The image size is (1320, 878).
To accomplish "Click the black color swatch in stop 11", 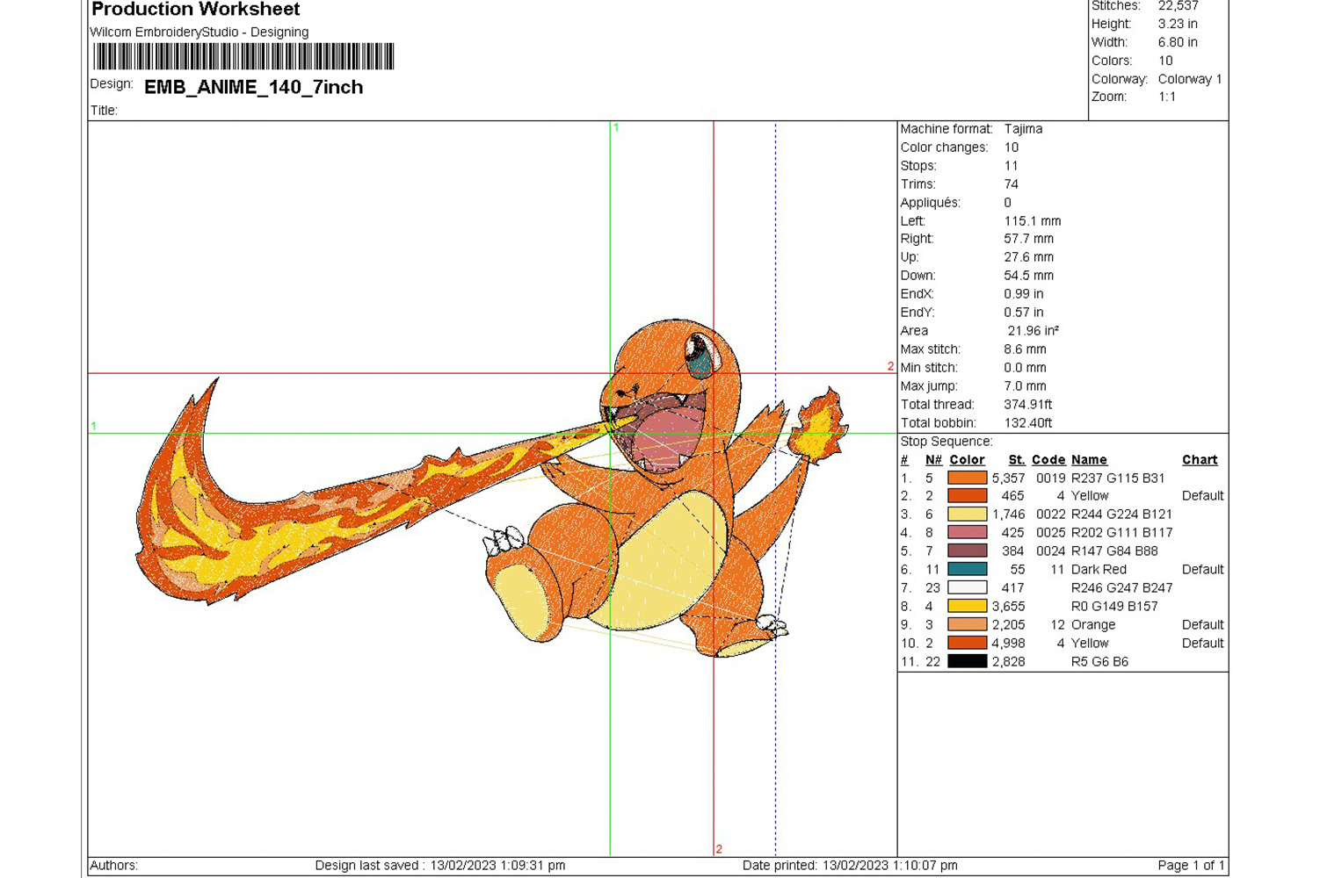I will click(x=967, y=661).
